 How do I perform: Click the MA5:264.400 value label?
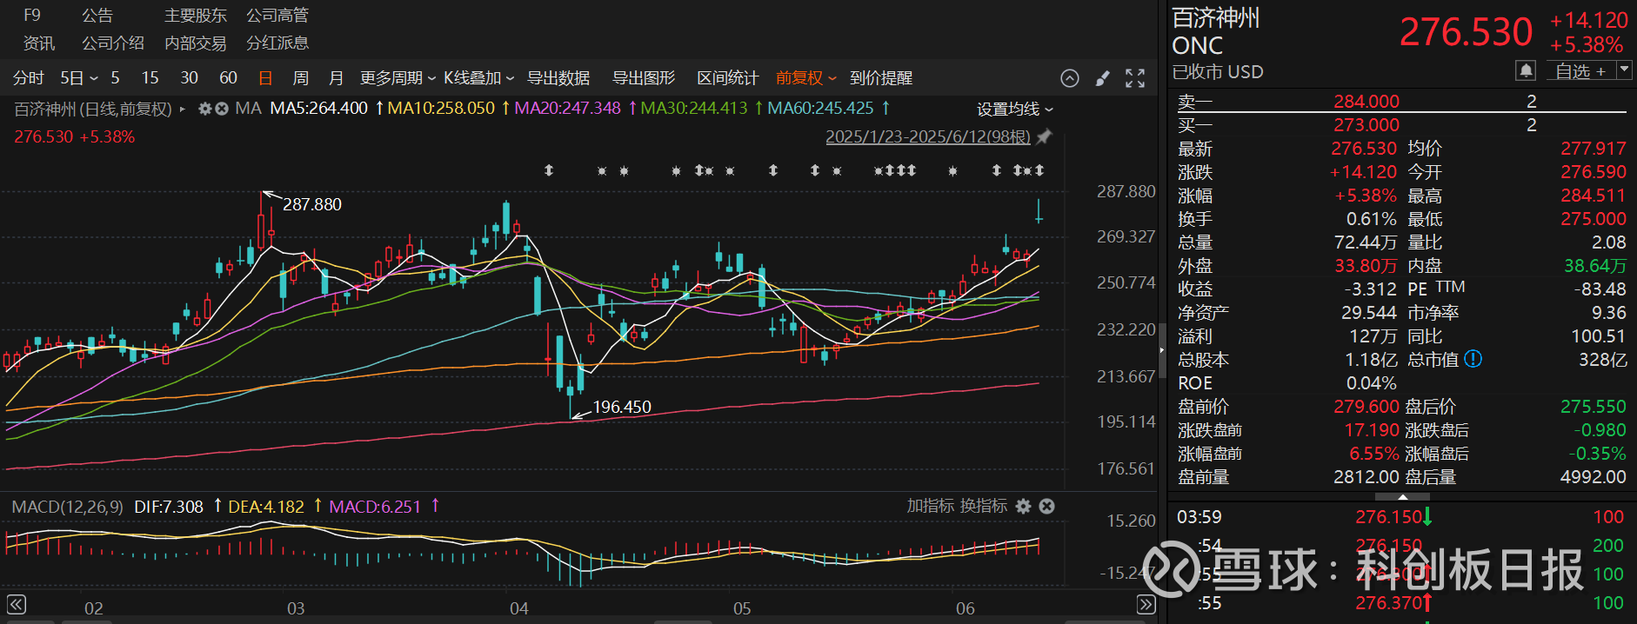pyautogui.click(x=319, y=109)
